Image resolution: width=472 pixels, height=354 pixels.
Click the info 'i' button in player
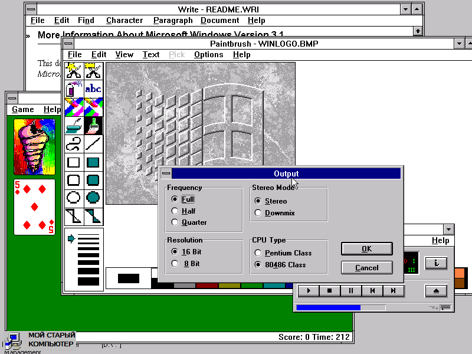(x=436, y=263)
